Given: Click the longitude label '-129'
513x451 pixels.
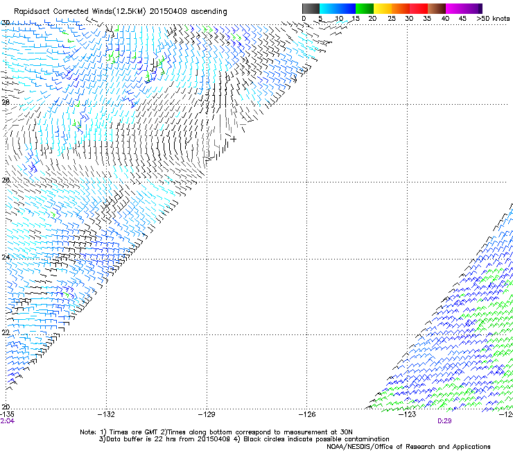Looking at the screenshot, I should pyautogui.click(x=207, y=415).
